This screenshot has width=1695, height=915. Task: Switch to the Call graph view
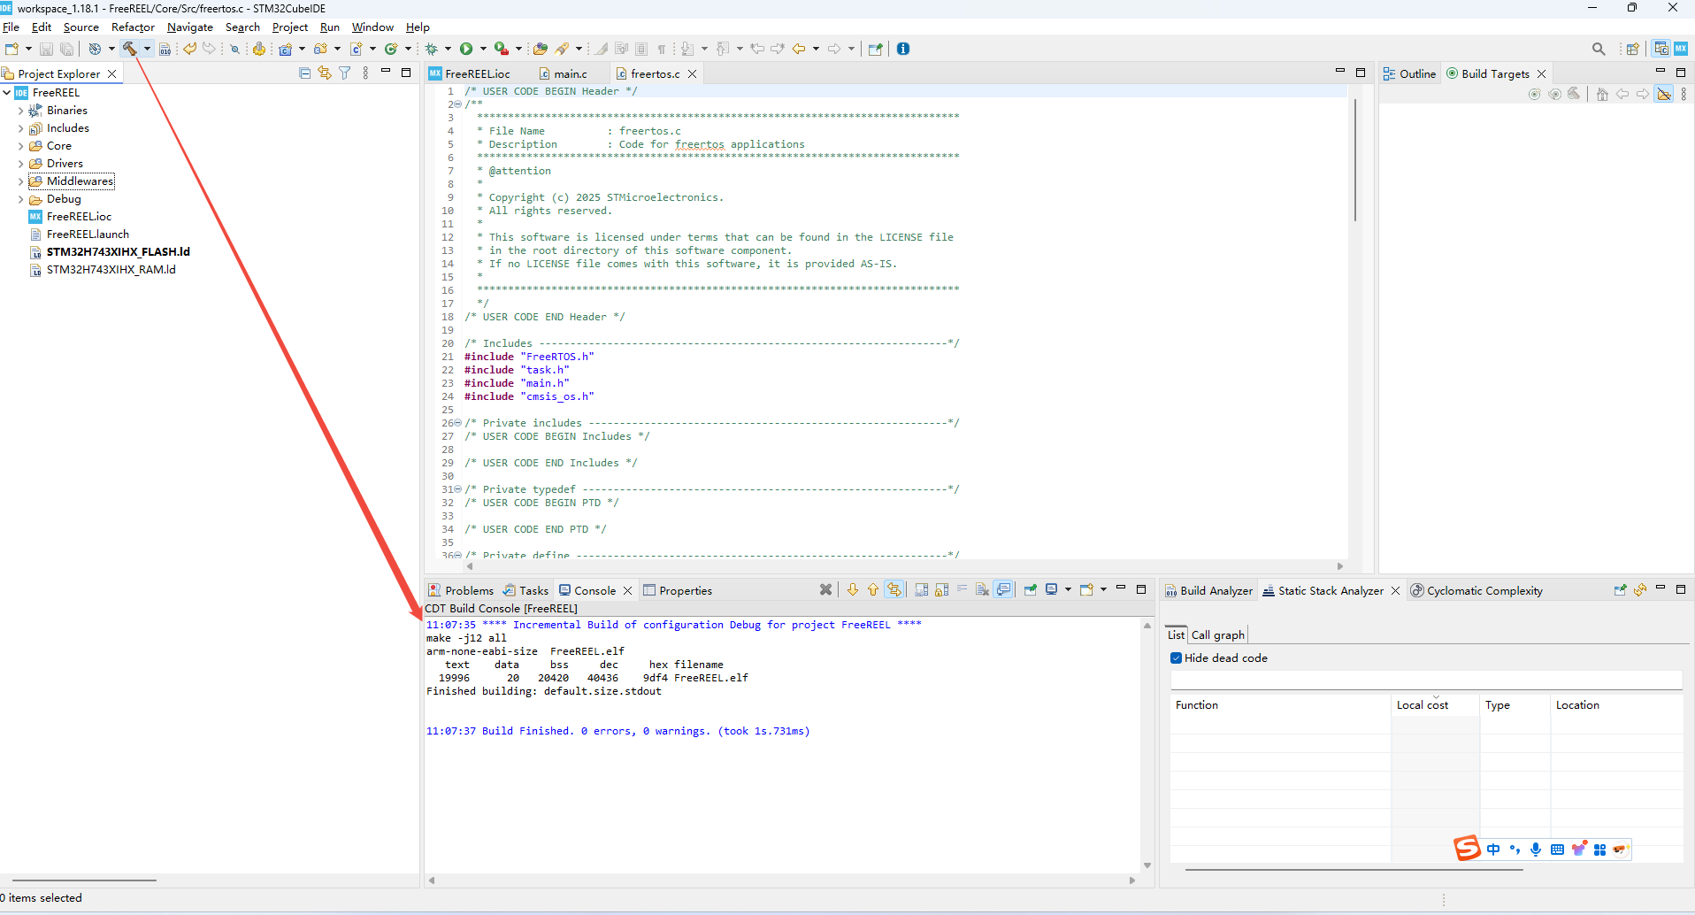[1217, 634]
